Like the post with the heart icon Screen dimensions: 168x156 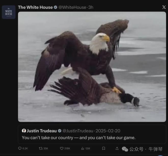tap(62, 148)
